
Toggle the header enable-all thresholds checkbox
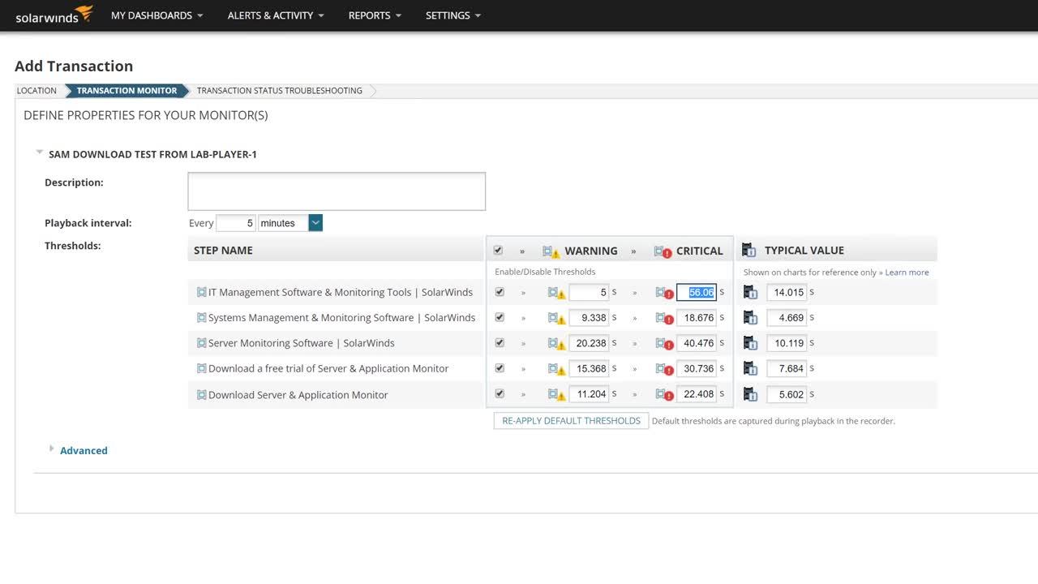(498, 251)
